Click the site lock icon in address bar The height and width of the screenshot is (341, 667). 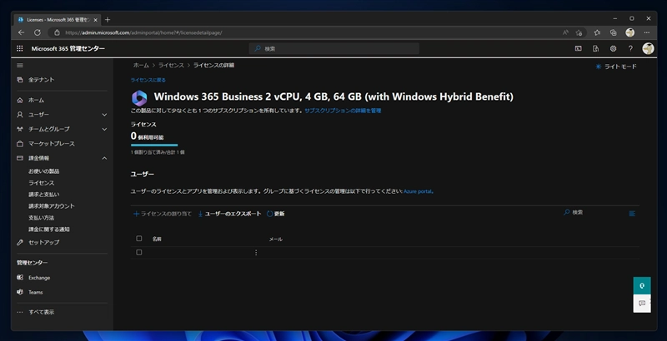(57, 32)
